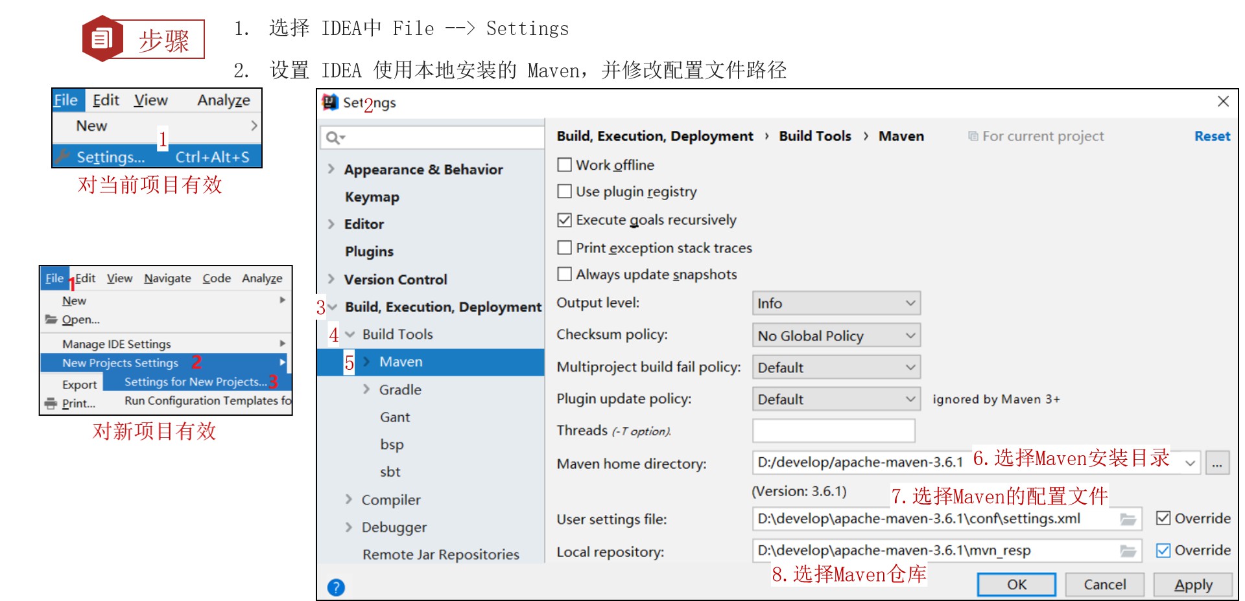Click the Export menu entry

[79, 385]
